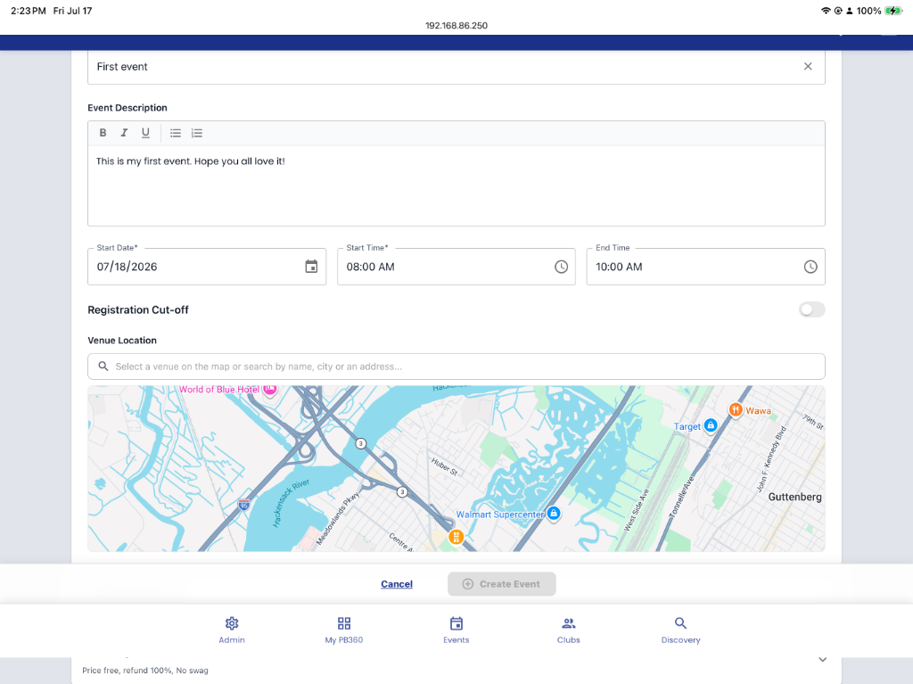
Task: Go to the Events tab
Action: (456, 630)
